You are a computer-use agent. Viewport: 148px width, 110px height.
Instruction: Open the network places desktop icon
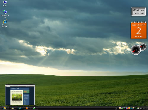(5, 14)
